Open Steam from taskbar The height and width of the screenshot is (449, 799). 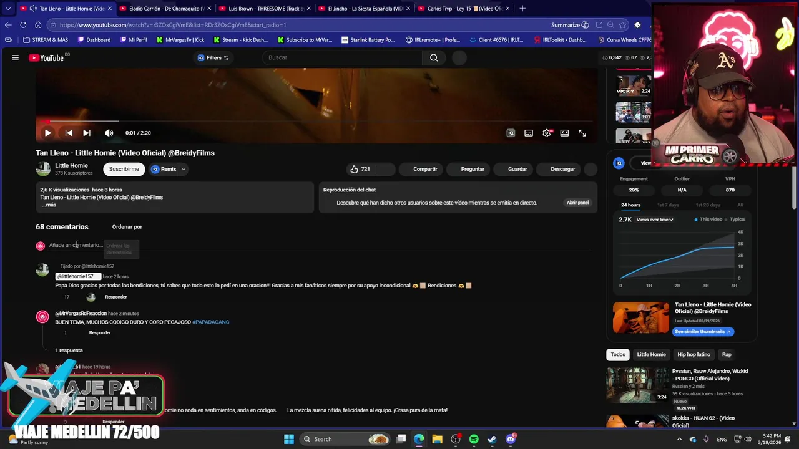tap(492, 439)
